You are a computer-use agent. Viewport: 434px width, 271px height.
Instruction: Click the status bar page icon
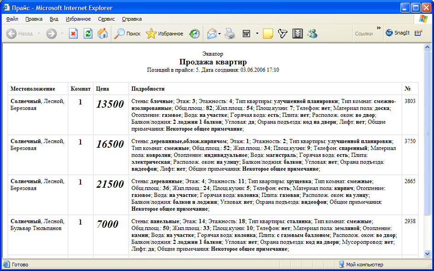pos(6,265)
